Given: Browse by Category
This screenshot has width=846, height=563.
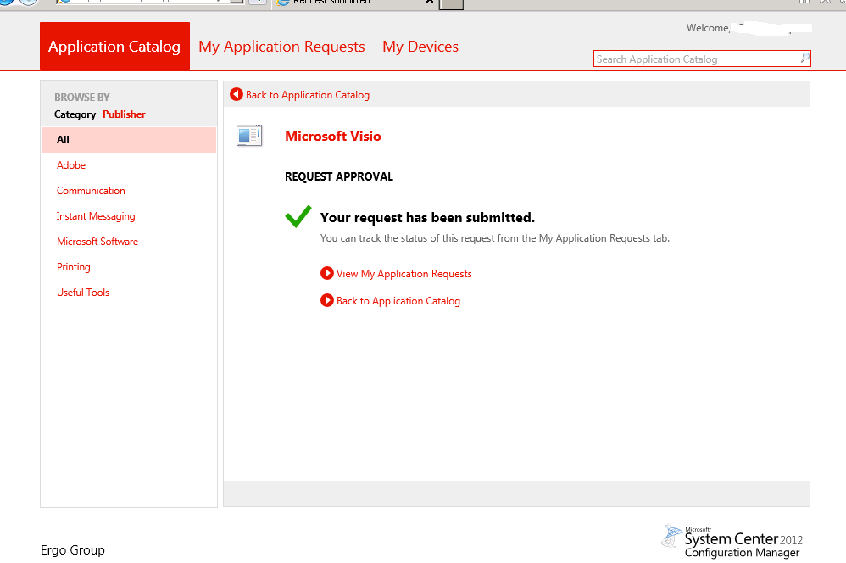Looking at the screenshot, I should click(x=75, y=114).
